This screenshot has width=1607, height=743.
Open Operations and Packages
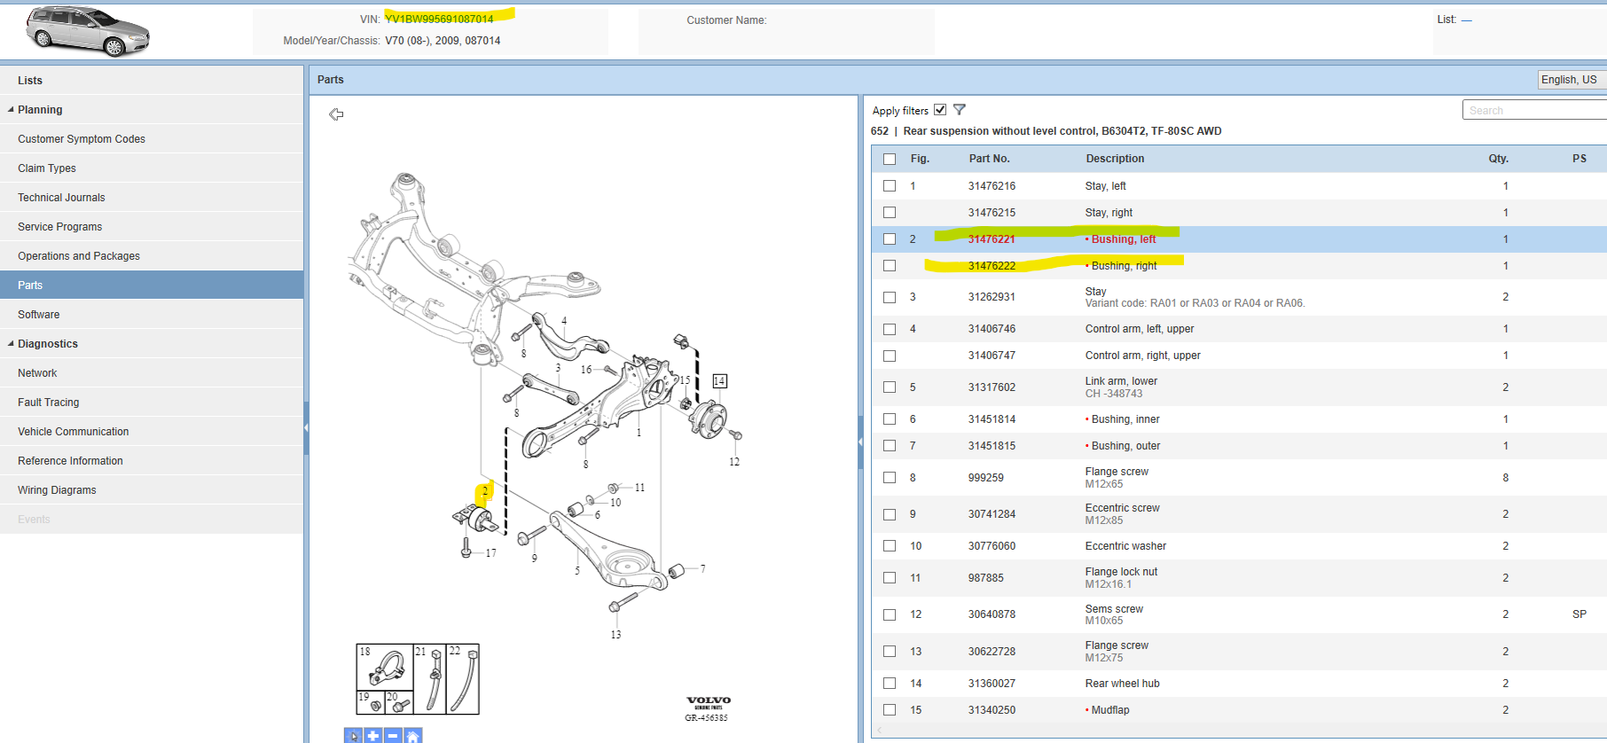tap(152, 256)
